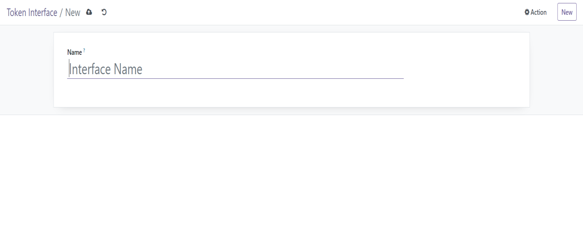Discard changes using the undo arrow icon
The height and width of the screenshot is (236, 583).
pos(104,12)
